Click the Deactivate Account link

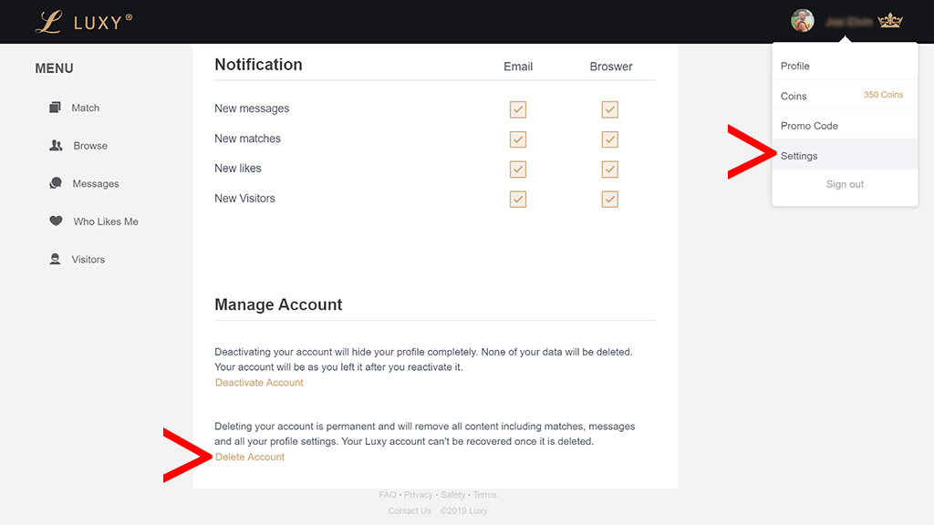(x=258, y=382)
